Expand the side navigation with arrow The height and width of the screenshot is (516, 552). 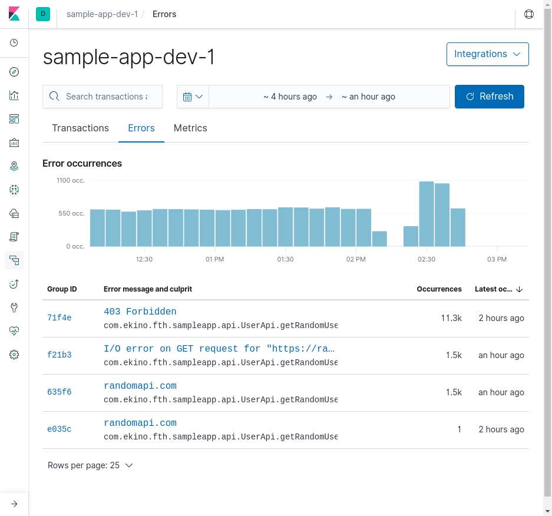point(14,504)
